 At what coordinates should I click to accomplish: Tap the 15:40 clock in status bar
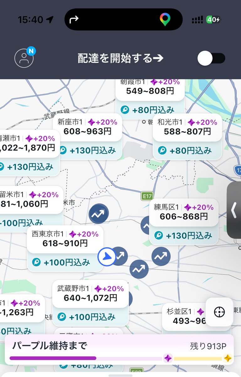(30, 19)
